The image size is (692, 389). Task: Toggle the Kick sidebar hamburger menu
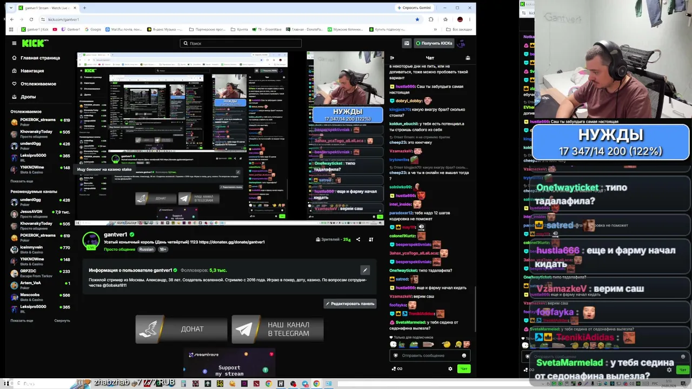click(x=14, y=43)
